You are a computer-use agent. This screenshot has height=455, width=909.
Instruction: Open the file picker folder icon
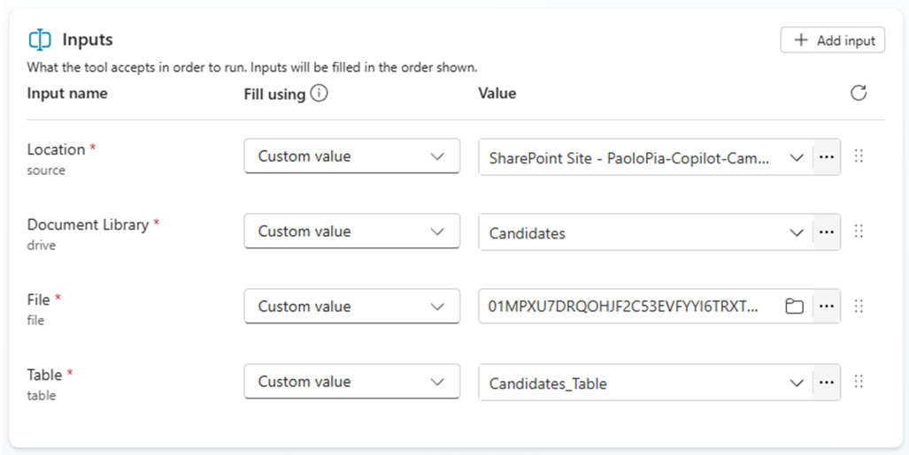pyautogui.click(x=794, y=307)
